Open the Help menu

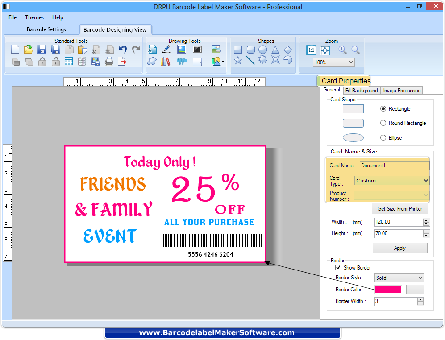[58, 17]
